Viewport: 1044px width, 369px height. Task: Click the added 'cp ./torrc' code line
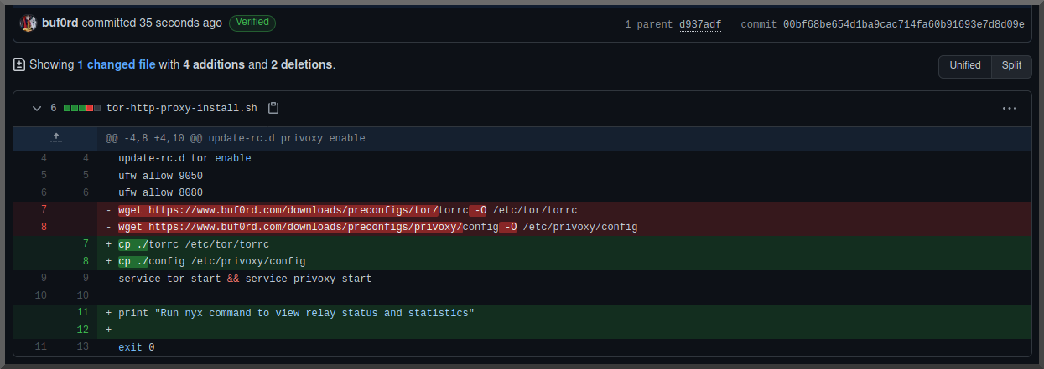(194, 244)
